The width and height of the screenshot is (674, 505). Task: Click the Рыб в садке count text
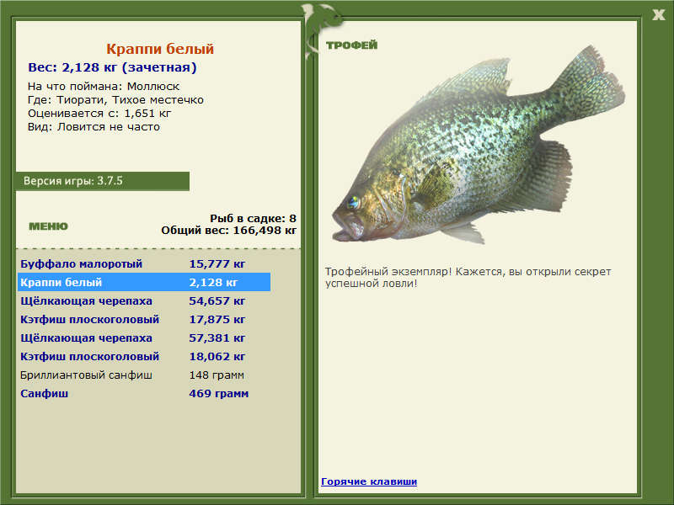pyautogui.click(x=253, y=218)
